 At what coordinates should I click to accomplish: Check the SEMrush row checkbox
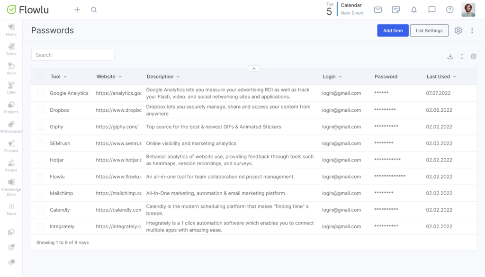[x=40, y=143]
